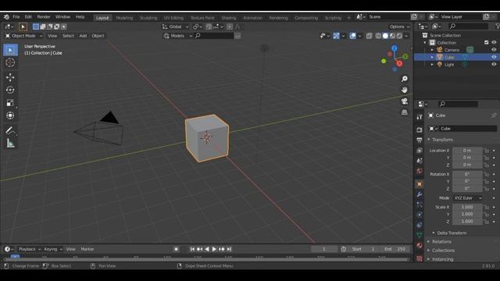Image resolution: width=500 pixels, height=281 pixels.
Task: Open the Global orientation dropdown
Action: point(175,27)
